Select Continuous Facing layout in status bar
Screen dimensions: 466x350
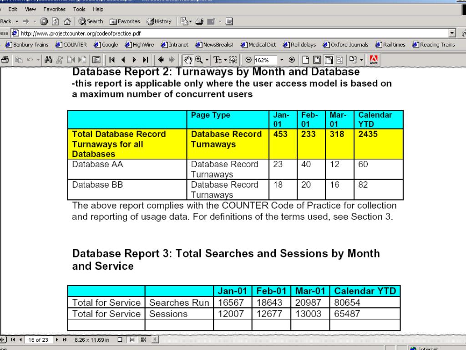coord(143,340)
